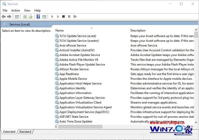Image resolution: width=199 pixels, height=140 pixels.
Task: Click the Services (Local) header icon
Action: (x=5, y=24)
